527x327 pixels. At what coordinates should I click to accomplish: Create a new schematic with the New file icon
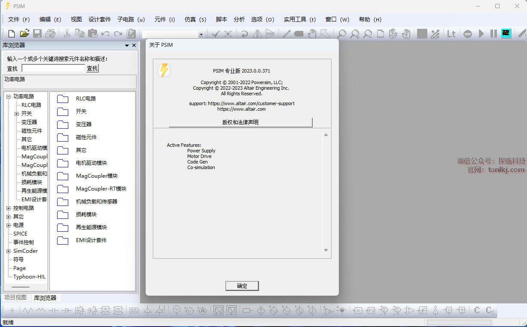point(12,33)
